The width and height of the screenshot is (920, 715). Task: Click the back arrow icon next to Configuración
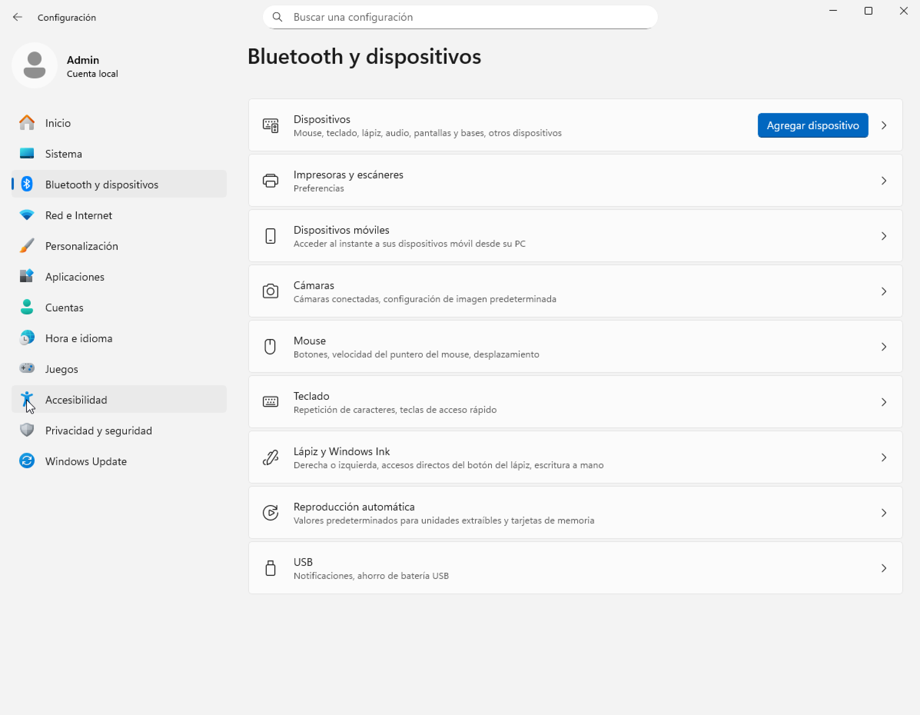click(17, 17)
